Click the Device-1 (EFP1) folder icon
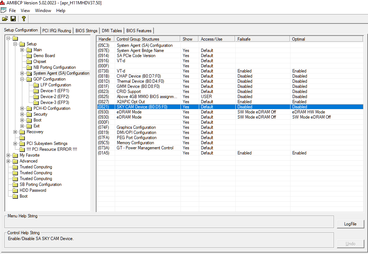 tap(36, 91)
